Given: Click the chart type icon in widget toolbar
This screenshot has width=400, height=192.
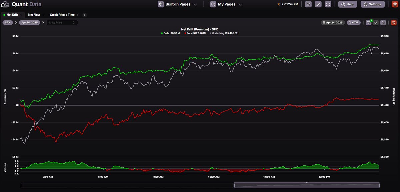Looking at the screenshot, I should (x=383, y=23).
